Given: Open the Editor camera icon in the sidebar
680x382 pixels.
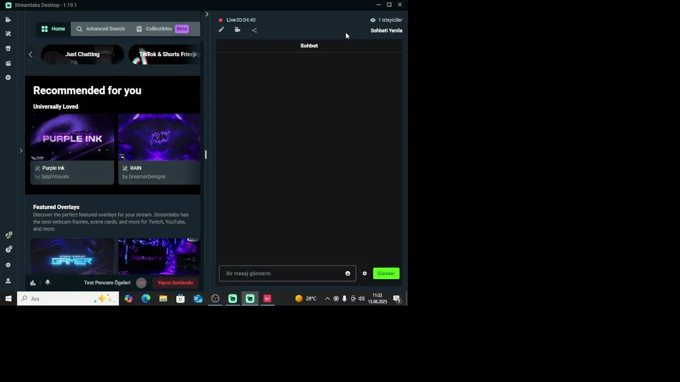Looking at the screenshot, I should click(8, 20).
